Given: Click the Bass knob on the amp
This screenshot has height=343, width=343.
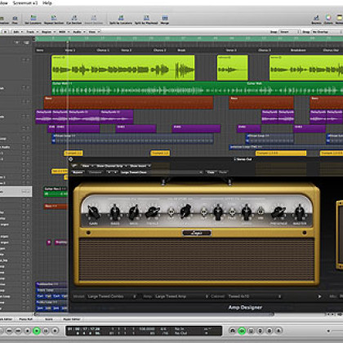Looking at the screenshot, I should point(114,213).
